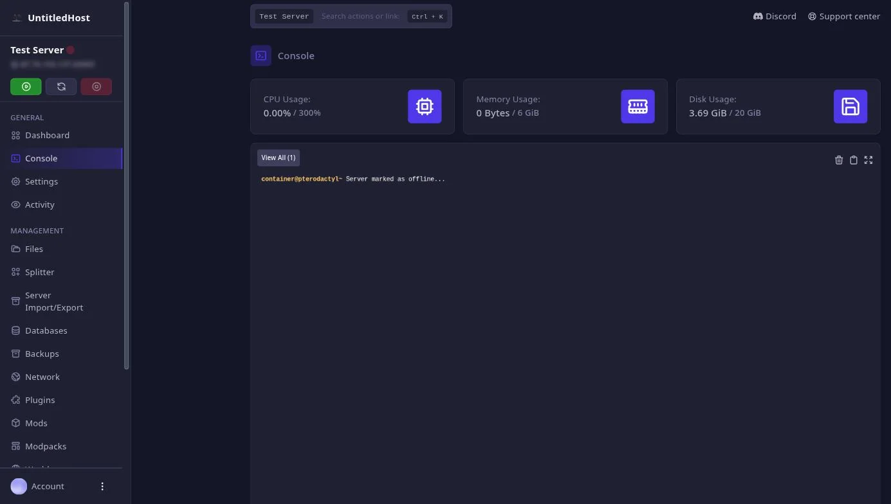Open the Support center link
891x504 pixels.
tap(844, 16)
